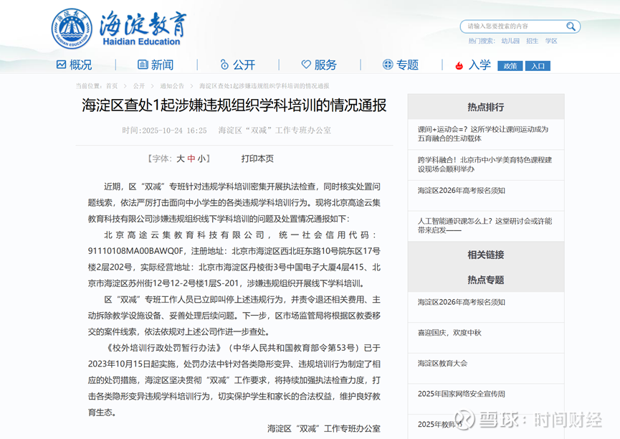Click the article title 海淀区查处1起涉嫌违规
620x439 pixels.
(x=234, y=105)
